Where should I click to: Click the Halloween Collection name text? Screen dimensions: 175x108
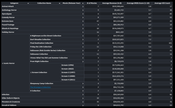point(39,54)
